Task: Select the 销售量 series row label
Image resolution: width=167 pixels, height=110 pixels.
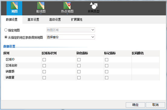Action: tap(10, 78)
